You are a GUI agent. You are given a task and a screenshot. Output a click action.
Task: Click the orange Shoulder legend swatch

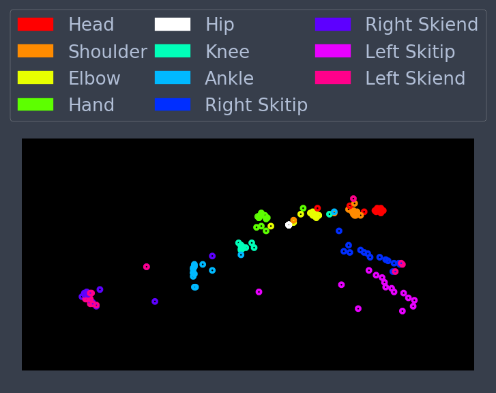point(35,51)
